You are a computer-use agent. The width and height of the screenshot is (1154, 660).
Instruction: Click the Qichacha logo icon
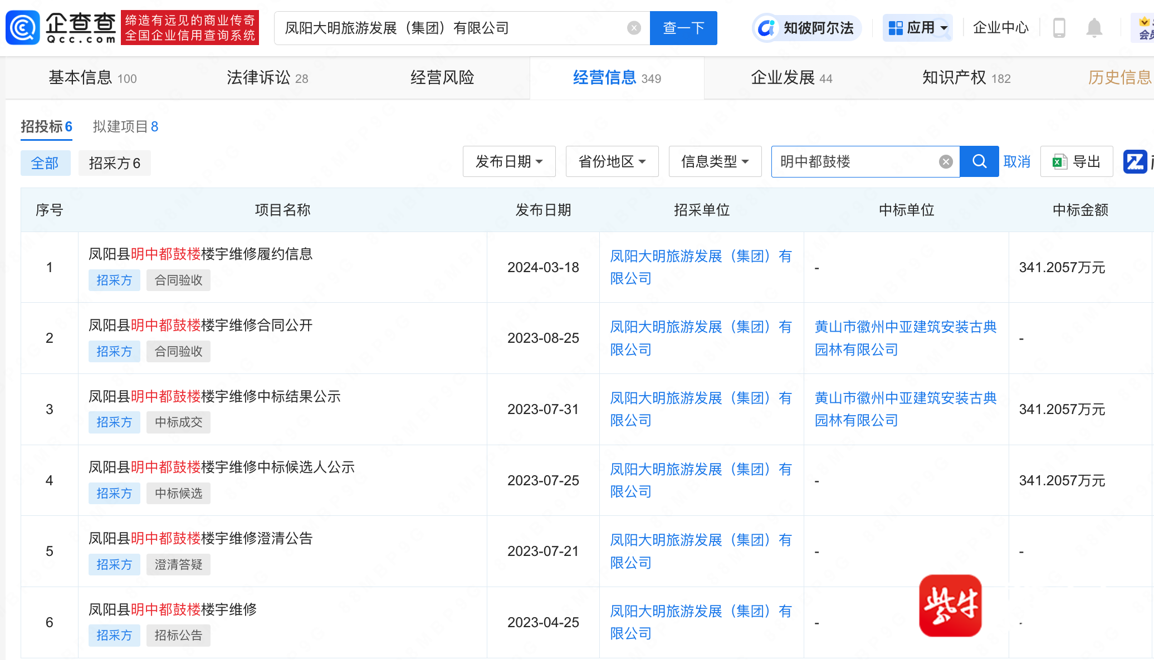pyautogui.click(x=23, y=27)
